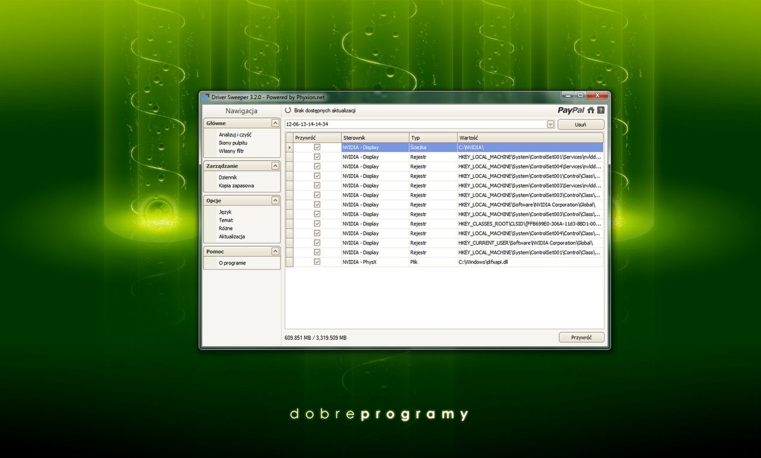This screenshot has width=761, height=458.
Task: Toggle checkbox for HKEY_CLASSES_ROOT\CLSID row
Action: click(x=317, y=224)
